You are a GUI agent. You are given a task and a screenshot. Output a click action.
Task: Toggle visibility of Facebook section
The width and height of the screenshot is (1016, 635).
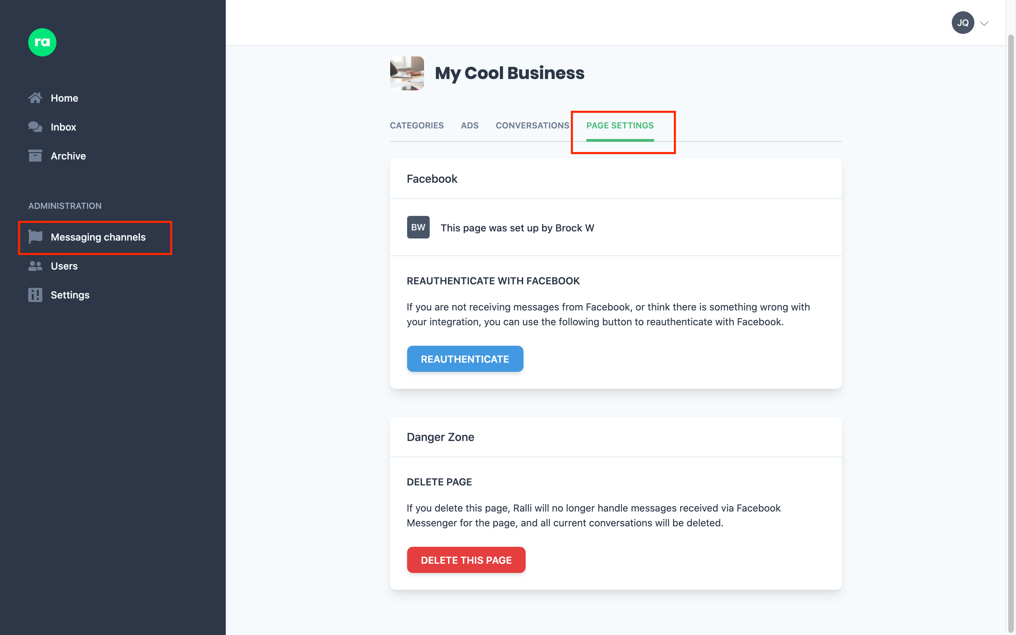432,179
